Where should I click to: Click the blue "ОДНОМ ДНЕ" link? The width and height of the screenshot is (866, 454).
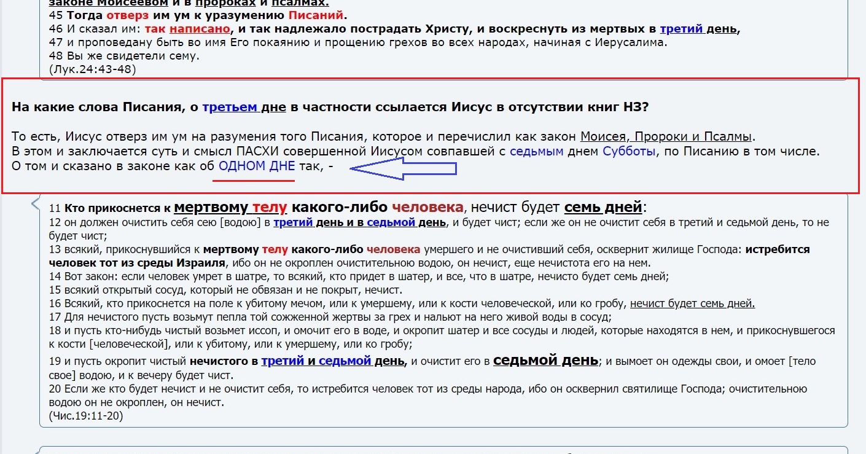click(x=257, y=166)
